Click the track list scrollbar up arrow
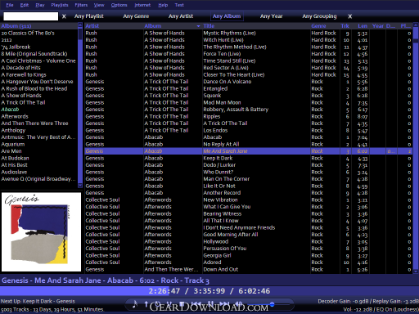 pos(416,25)
